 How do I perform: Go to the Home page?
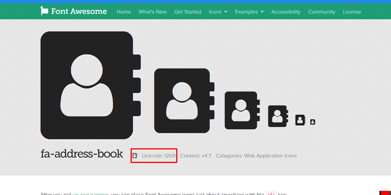[x=124, y=12]
